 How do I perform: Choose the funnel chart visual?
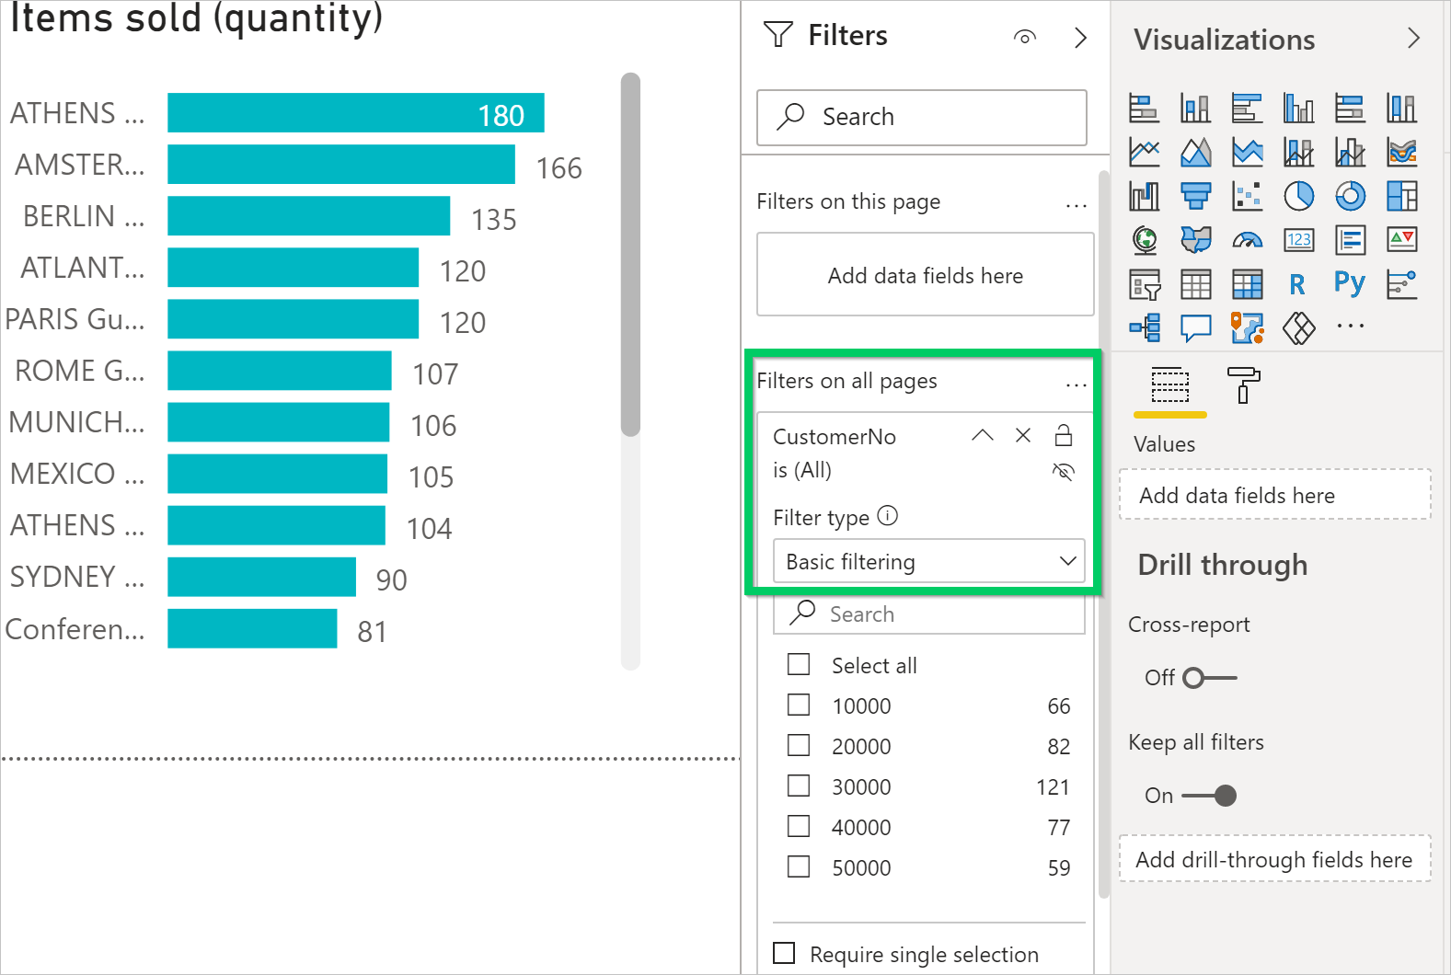pos(1195,196)
